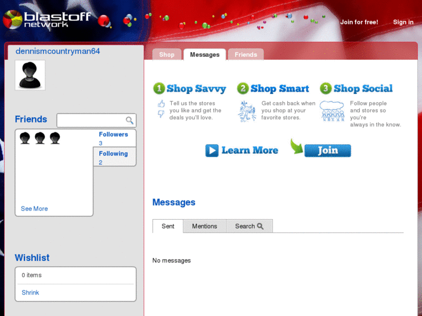
Task: Click the Friends sidebar heading
Action: tap(31, 119)
